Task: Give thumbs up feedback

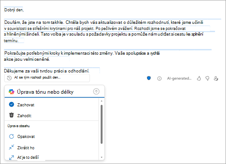Action: tap(199, 79)
